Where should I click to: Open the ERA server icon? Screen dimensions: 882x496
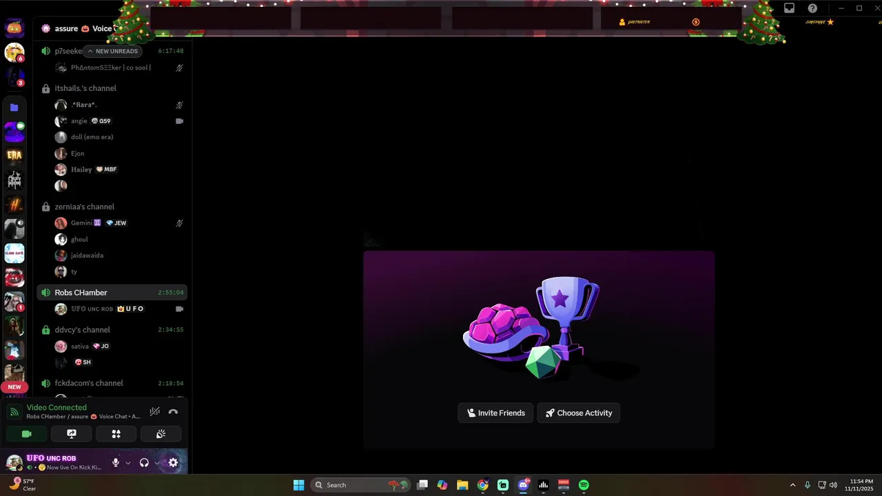[14, 155]
